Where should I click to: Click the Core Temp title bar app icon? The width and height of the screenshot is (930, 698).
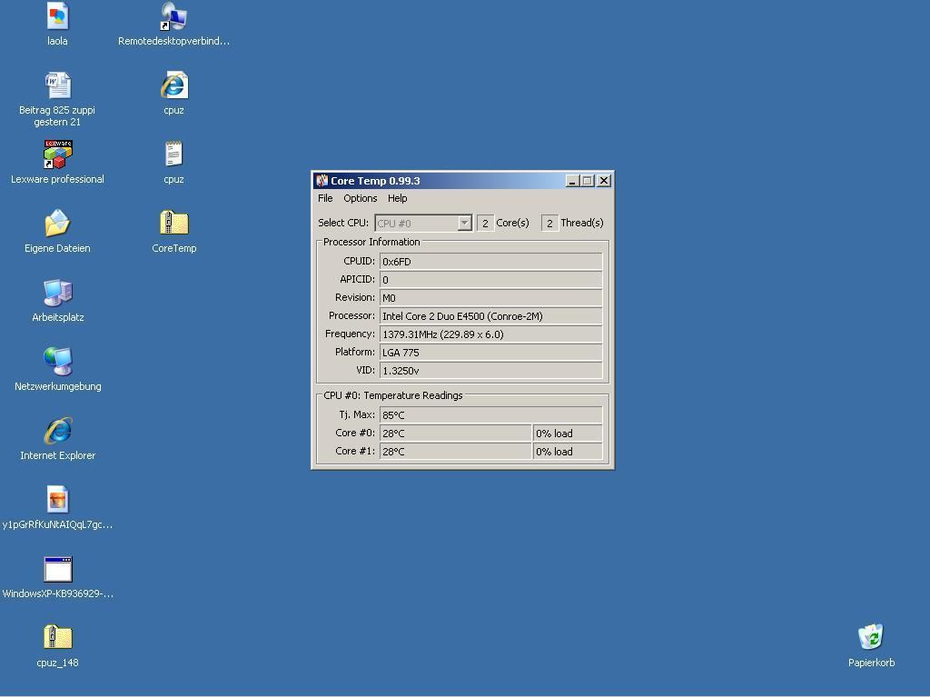tap(322, 181)
